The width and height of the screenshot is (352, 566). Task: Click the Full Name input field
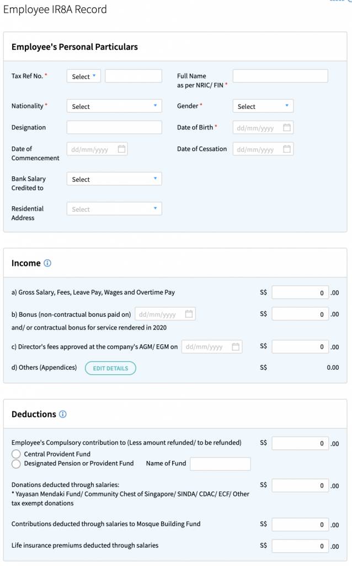[x=280, y=76]
